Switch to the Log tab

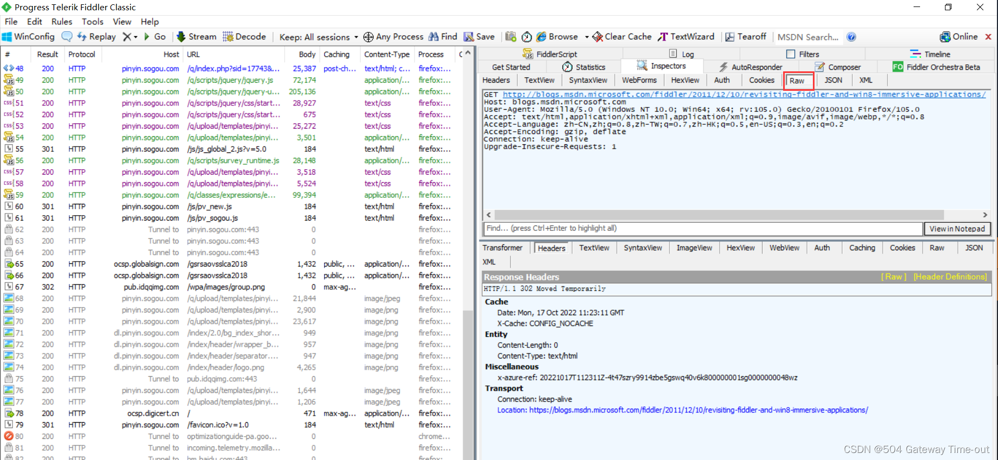(681, 54)
